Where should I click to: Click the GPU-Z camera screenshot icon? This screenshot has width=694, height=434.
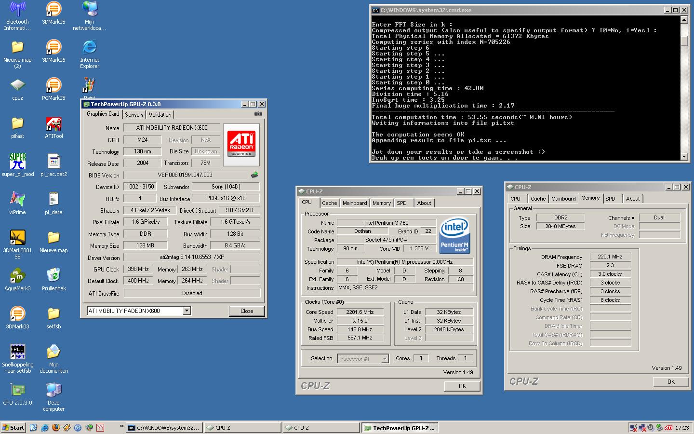tap(258, 114)
